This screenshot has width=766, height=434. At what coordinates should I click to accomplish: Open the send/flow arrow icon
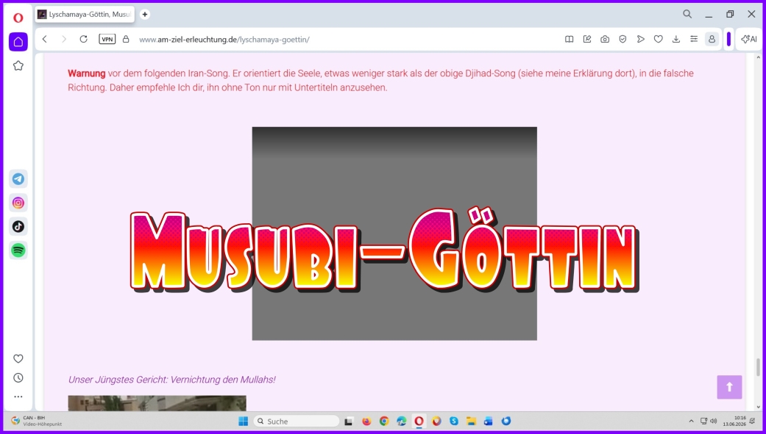pyautogui.click(x=640, y=39)
